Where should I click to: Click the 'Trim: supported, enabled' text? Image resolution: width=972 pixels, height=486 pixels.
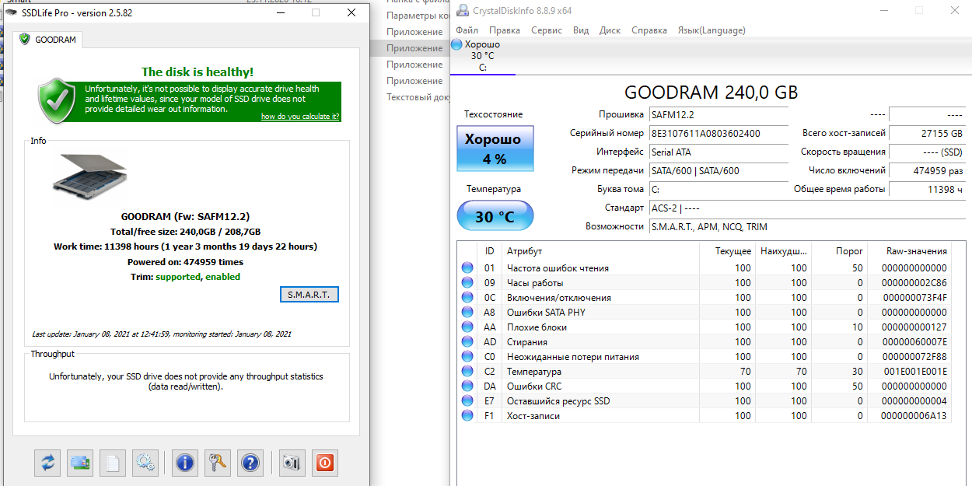185,277
